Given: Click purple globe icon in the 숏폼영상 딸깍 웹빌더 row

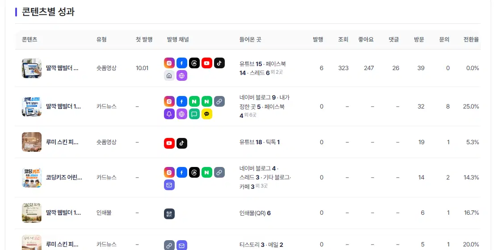Looking at the screenshot, I should [181, 75].
